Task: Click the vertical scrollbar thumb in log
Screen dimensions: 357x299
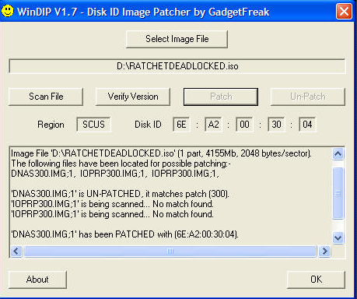Action: [x=338, y=193]
